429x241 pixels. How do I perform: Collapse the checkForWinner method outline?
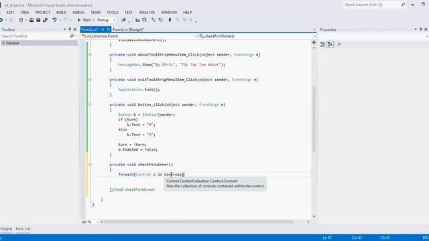point(90,165)
